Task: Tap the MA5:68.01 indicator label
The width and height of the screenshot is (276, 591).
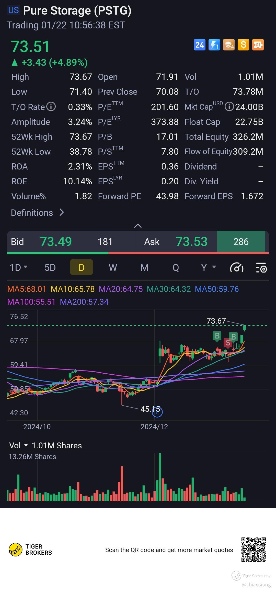Action: (x=27, y=289)
